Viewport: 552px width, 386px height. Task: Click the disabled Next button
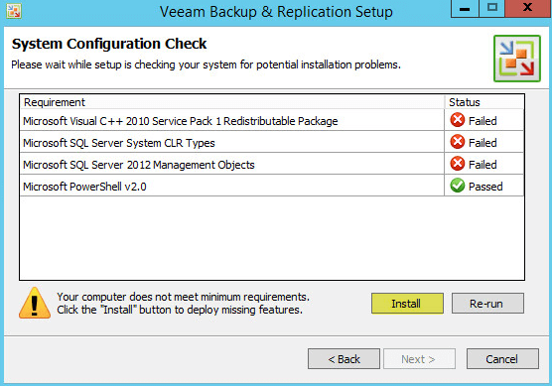click(x=419, y=359)
